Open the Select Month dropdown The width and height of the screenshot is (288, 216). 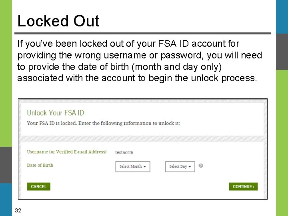132,166
